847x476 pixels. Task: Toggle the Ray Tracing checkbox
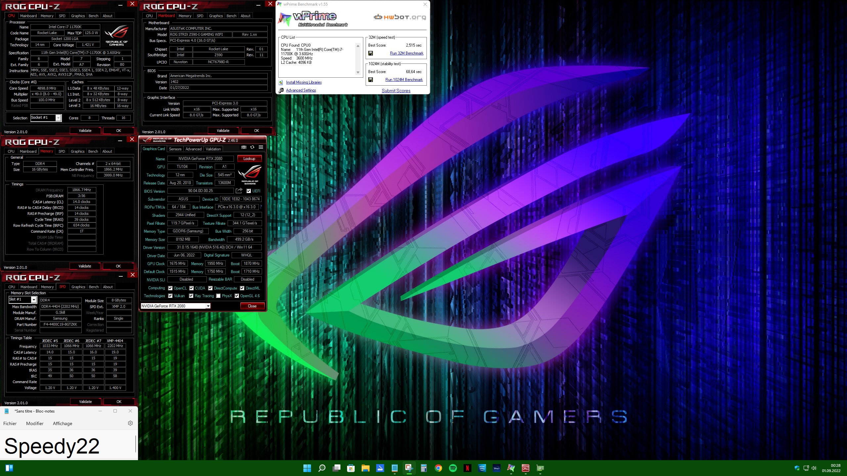coord(191,296)
